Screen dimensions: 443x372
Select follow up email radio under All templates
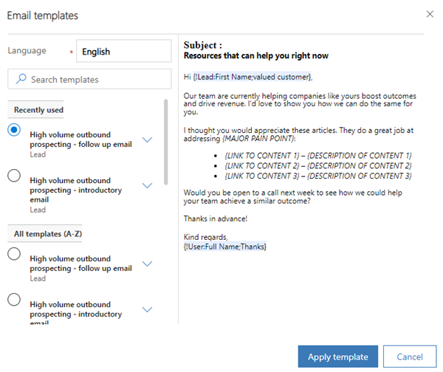coord(14,254)
